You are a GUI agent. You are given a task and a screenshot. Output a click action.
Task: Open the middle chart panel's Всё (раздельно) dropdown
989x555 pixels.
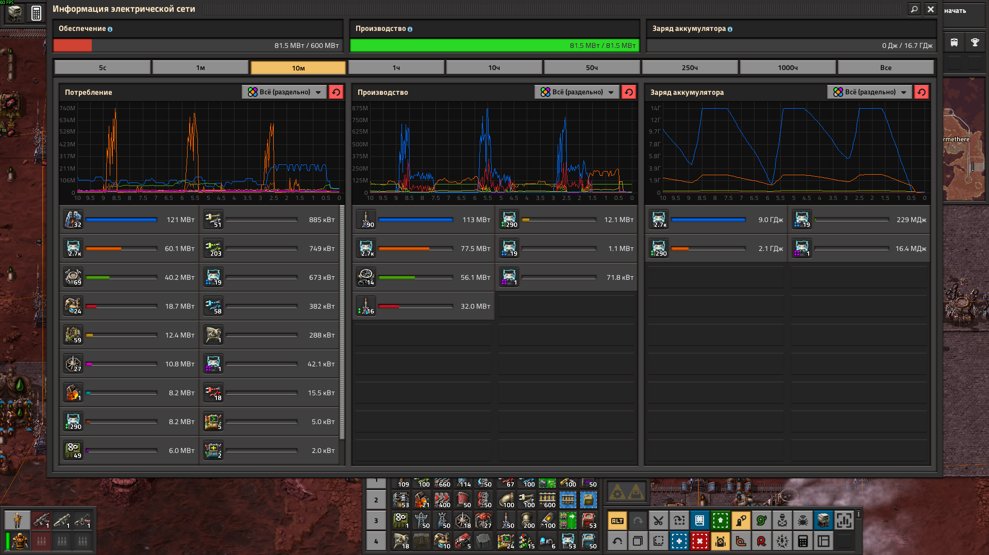[577, 92]
